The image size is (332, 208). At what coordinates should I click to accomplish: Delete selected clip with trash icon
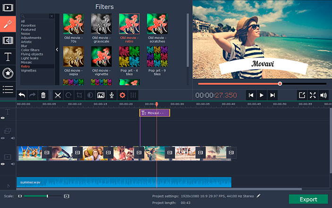tap(43, 95)
